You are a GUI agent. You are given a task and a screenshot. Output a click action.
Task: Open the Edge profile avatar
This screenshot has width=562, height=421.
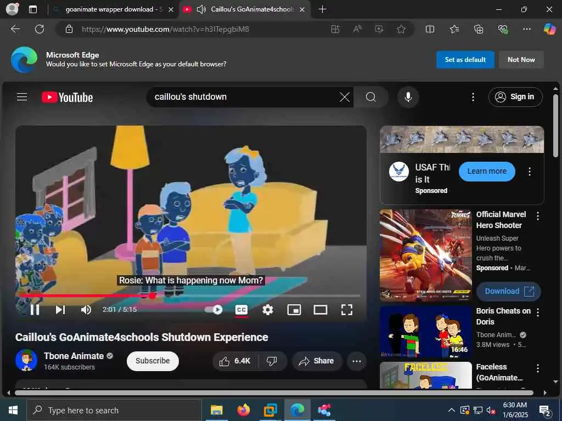click(13, 9)
